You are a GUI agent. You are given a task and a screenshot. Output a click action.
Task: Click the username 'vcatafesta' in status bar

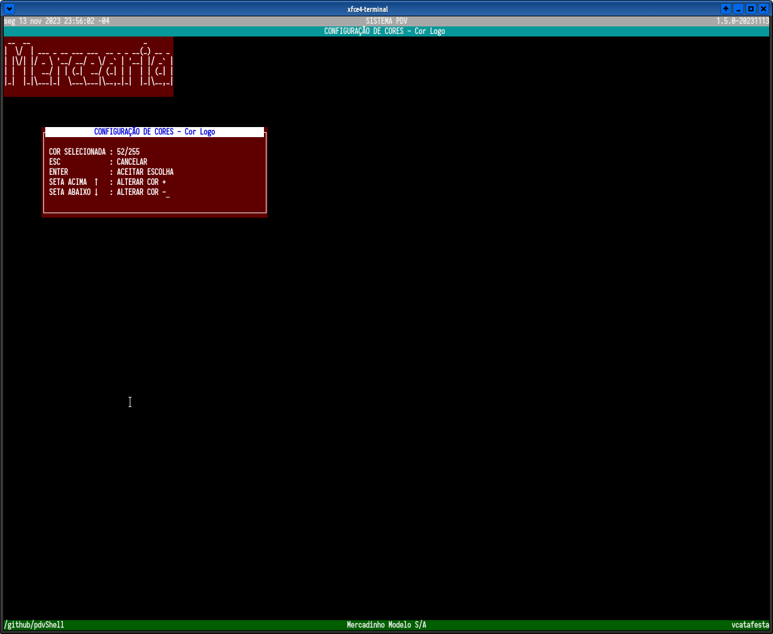tap(750, 625)
